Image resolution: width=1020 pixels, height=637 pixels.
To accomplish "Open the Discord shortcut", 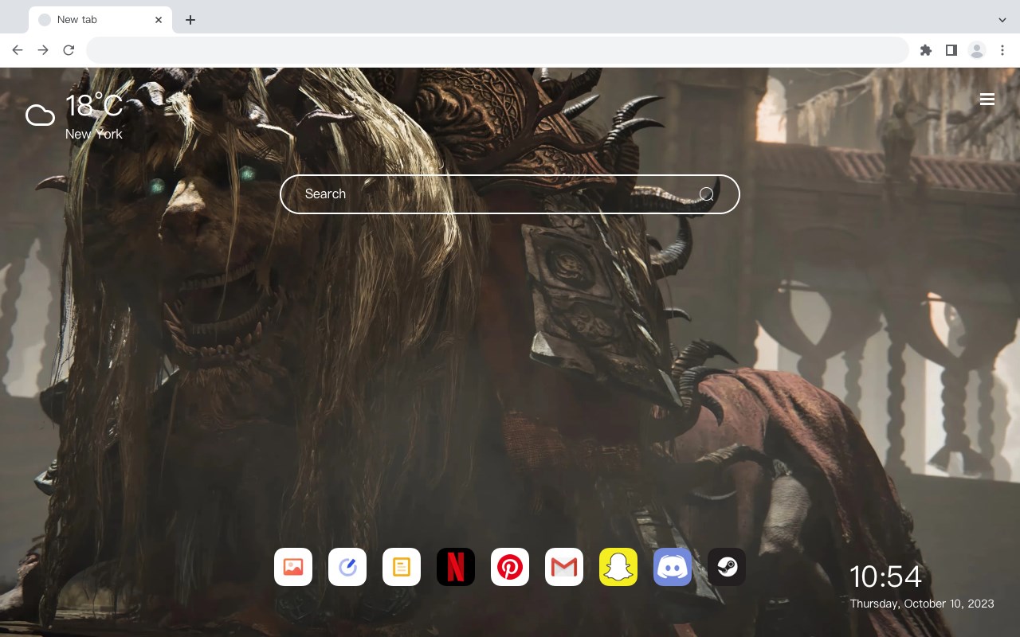I will point(673,567).
